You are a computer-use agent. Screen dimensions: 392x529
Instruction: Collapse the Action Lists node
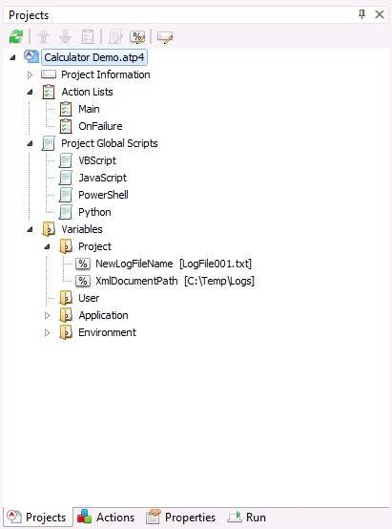pyautogui.click(x=30, y=92)
